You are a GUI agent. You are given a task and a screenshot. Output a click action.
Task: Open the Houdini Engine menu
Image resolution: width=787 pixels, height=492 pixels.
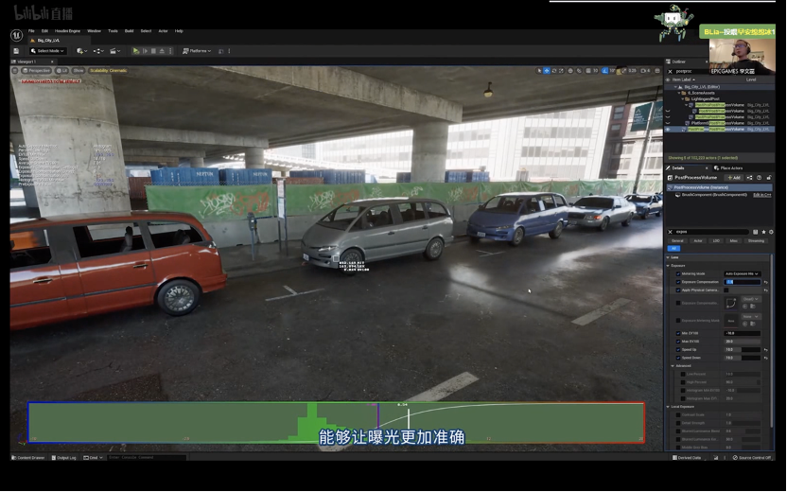pyautogui.click(x=67, y=31)
